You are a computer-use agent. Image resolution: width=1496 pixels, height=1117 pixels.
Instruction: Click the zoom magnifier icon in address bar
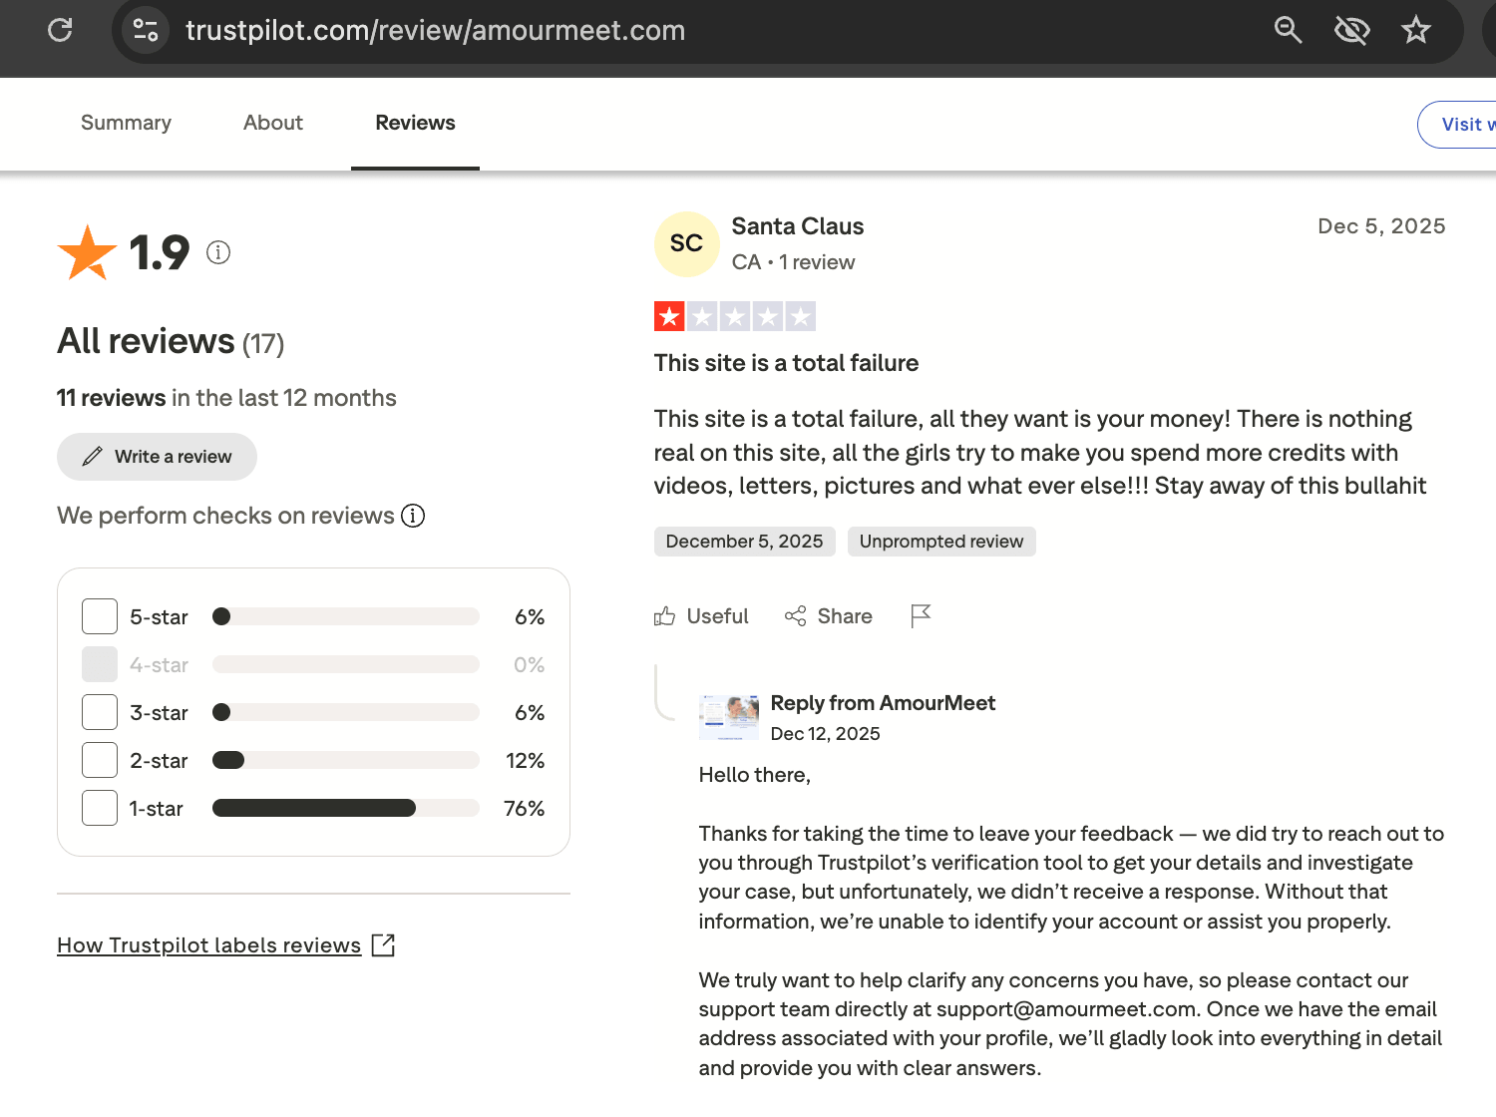1288,30
